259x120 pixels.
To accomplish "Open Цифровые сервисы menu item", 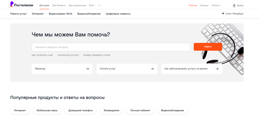I will (118, 14).
